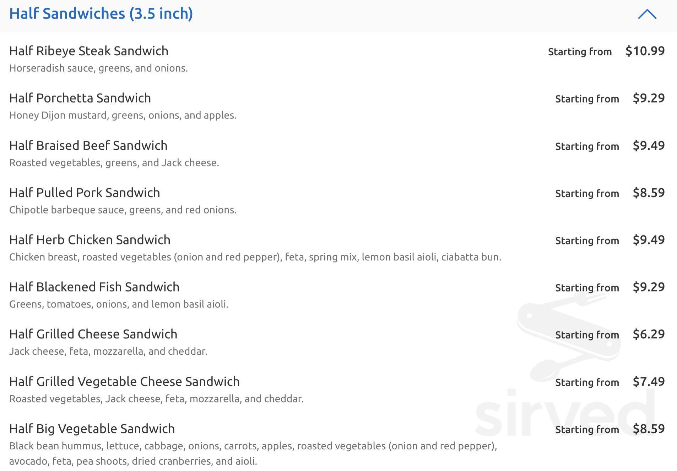
Task: Collapse the Half Sandwiches section chevron
Action: (647, 15)
